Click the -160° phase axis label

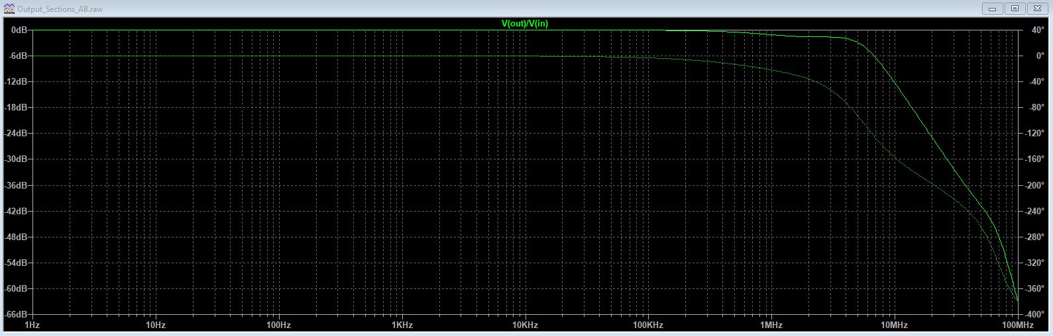click(x=1034, y=159)
